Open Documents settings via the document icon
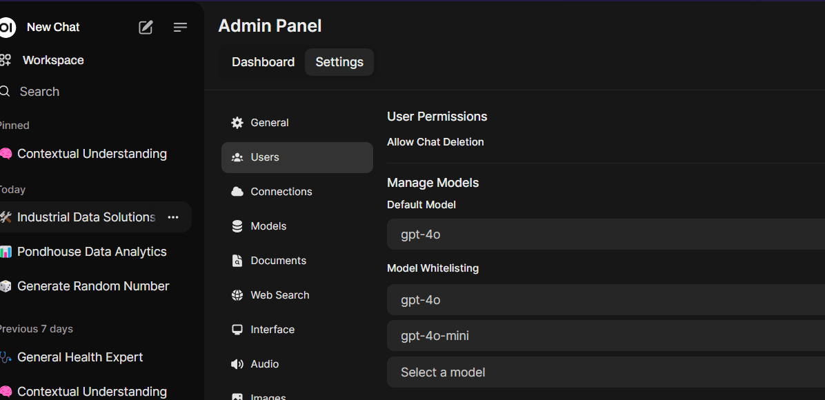The height and width of the screenshot is (400, 825). tap(237, 260)
